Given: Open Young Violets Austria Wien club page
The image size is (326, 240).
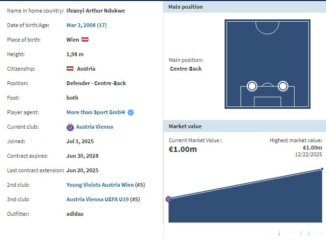Looking at the screenshot, I should [x=100, y=185].
